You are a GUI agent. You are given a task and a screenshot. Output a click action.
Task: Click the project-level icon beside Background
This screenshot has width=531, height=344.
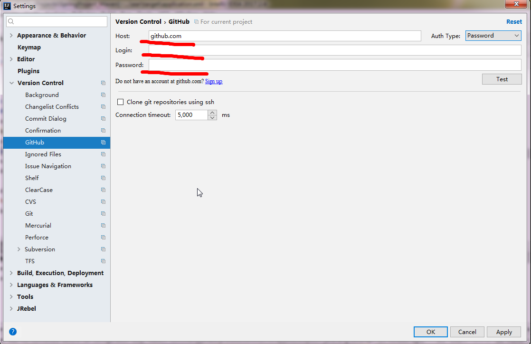click(x=103, y=95)
